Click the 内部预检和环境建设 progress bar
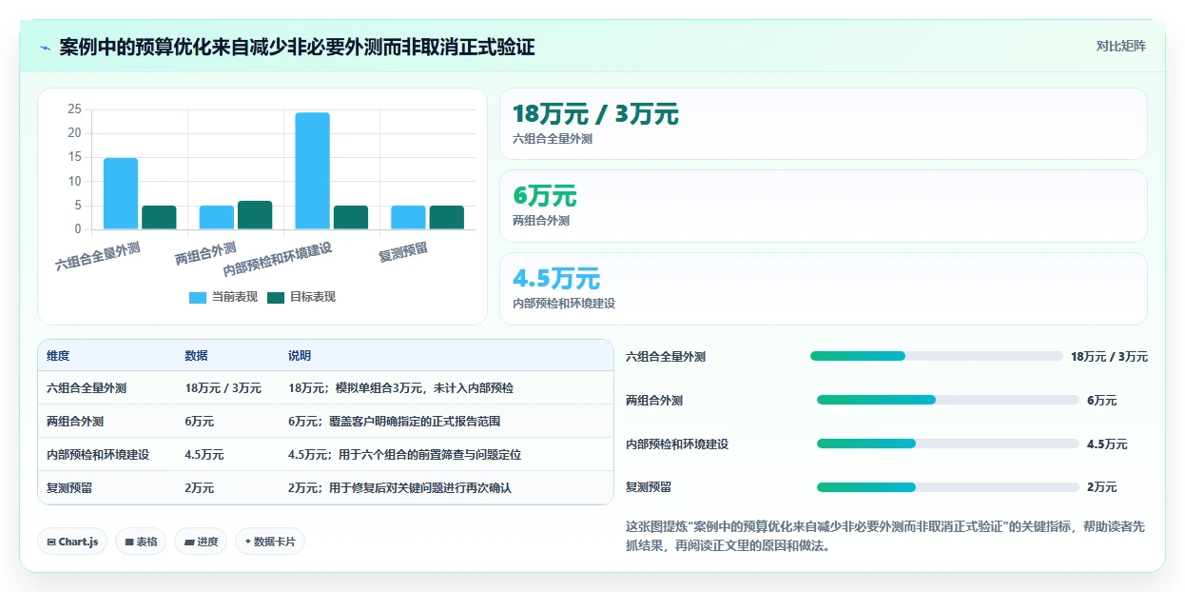Viewport: 1185px width, 592px height. [948, 444]
